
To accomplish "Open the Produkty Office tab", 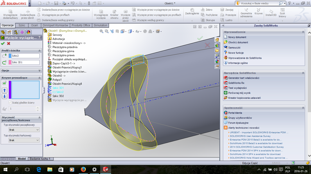I will point(81,25).
